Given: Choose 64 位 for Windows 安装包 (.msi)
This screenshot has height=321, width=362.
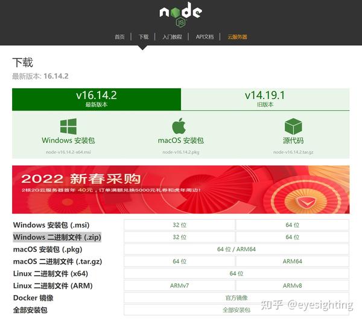Looking at the screenshot, I should click(x=292, y=225).
